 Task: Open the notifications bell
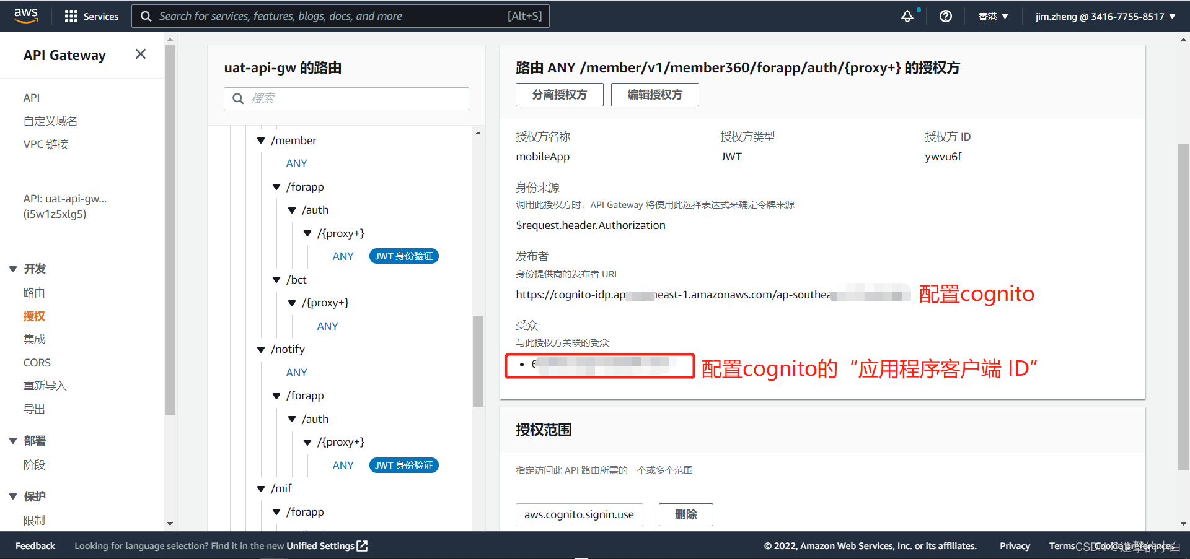click(x=907, y=16)
